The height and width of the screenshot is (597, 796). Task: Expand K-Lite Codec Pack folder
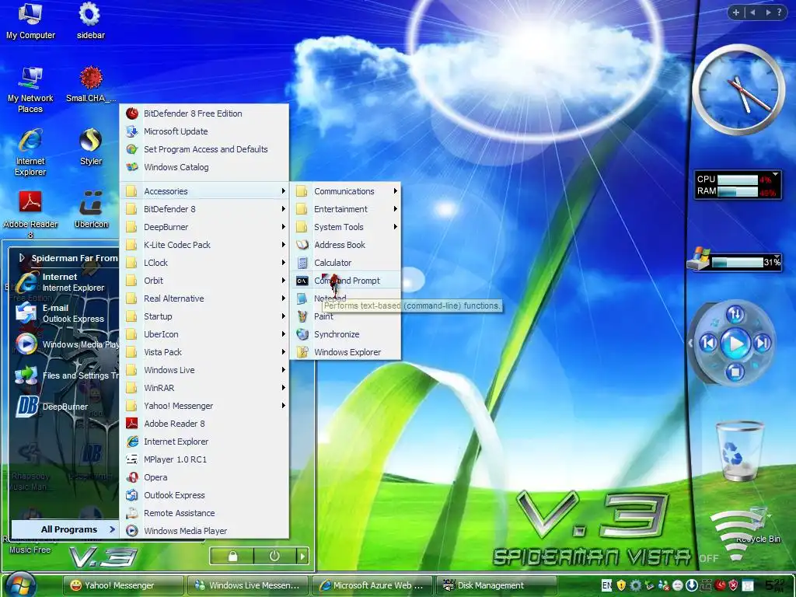point(204,245)
